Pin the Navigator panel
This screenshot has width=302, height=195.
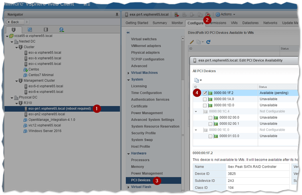pos(117,14)
